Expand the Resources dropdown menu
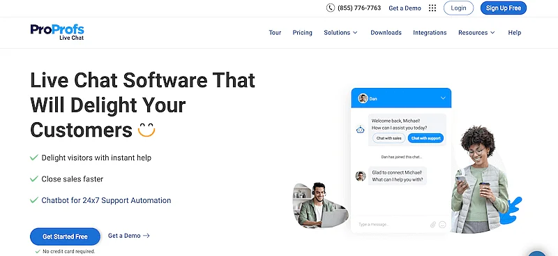 click(x=476, y=32)
